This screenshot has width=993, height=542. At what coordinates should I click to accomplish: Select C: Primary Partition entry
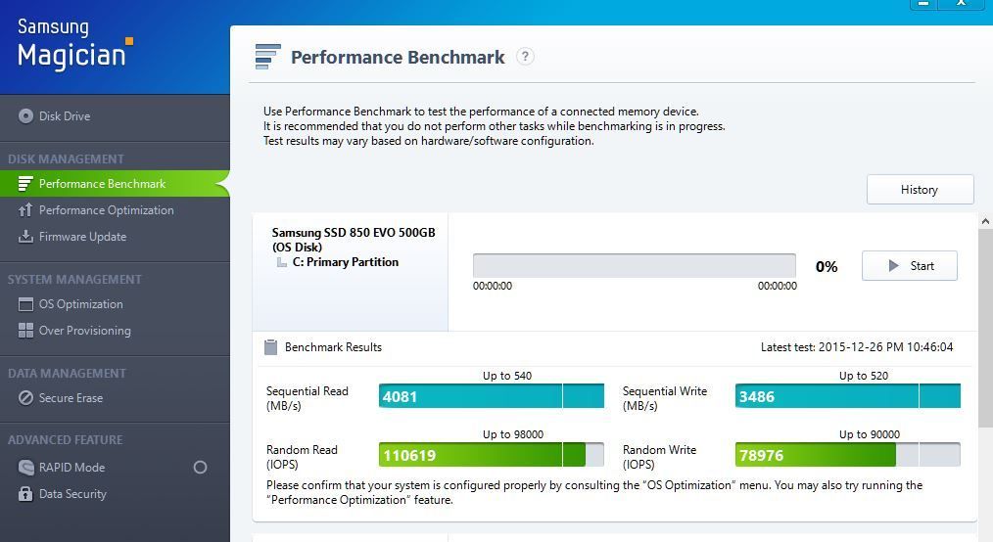345,262
